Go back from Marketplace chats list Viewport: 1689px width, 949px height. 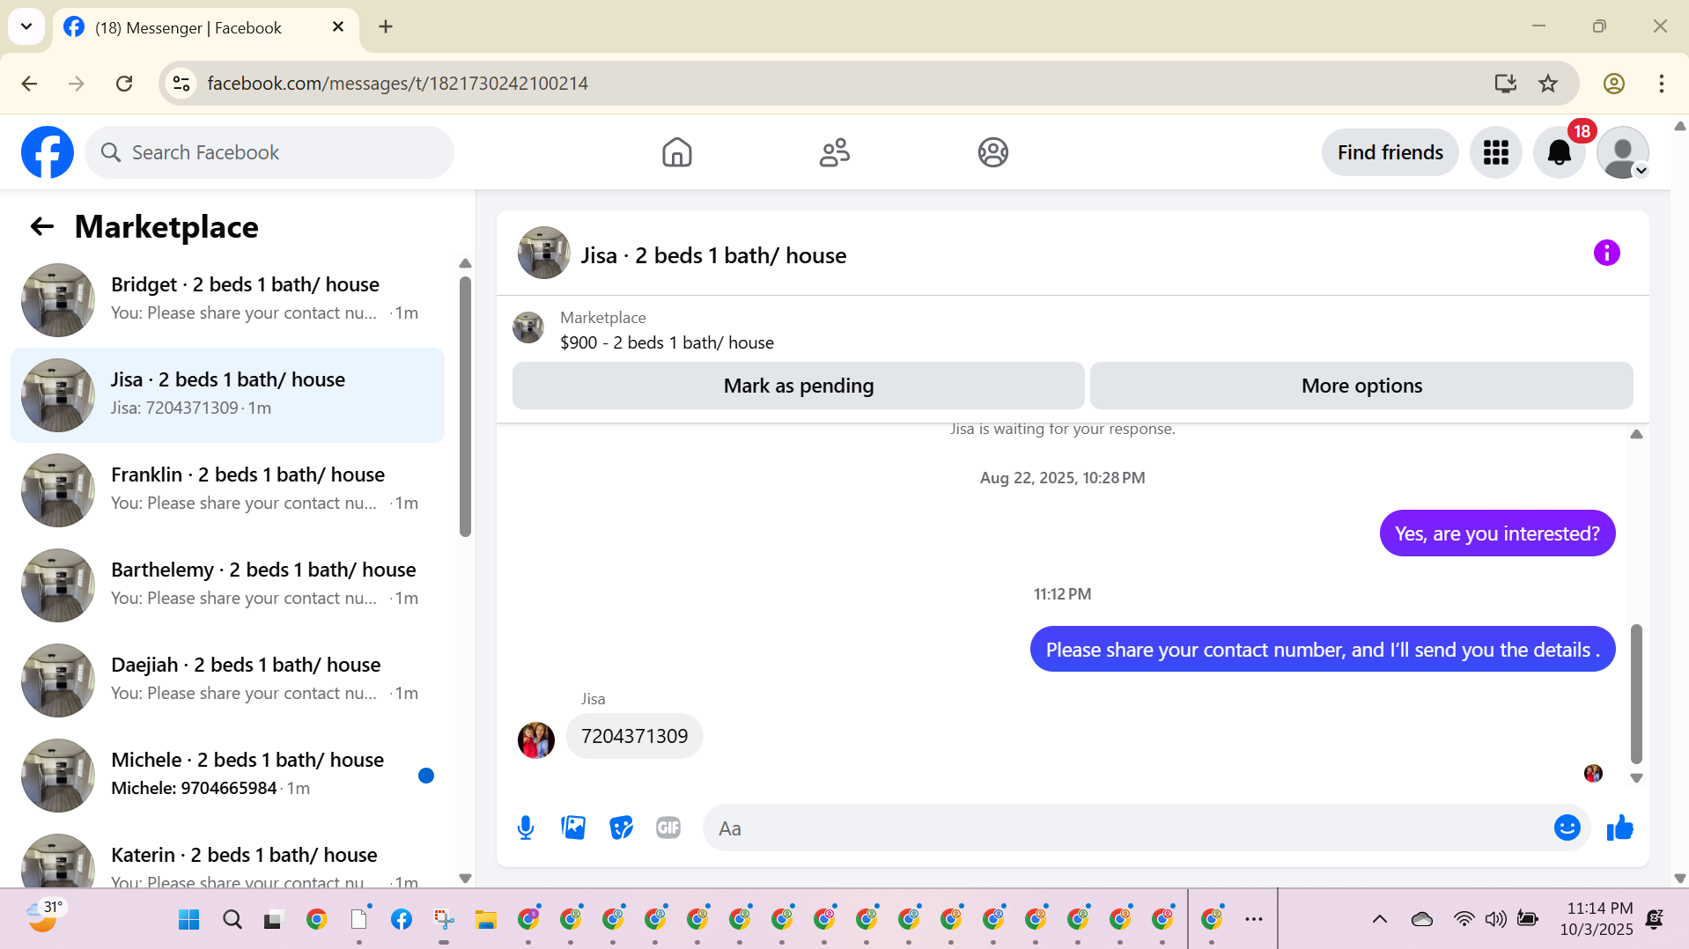[41, 227]
